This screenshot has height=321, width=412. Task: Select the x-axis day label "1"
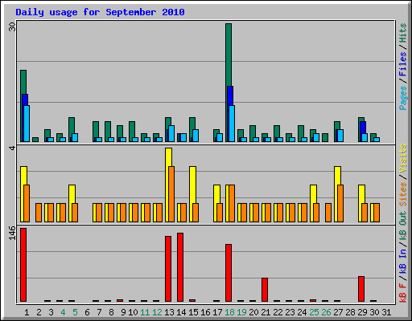pos(27,312)
